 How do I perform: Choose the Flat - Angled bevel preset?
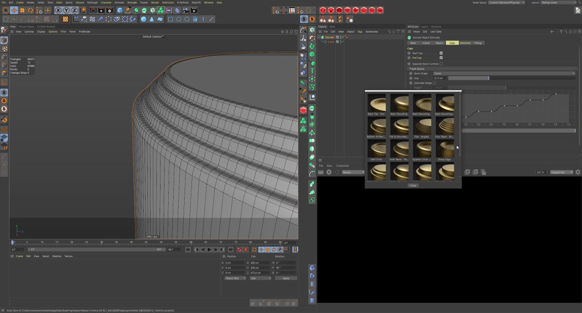click(x=422, y=126)
